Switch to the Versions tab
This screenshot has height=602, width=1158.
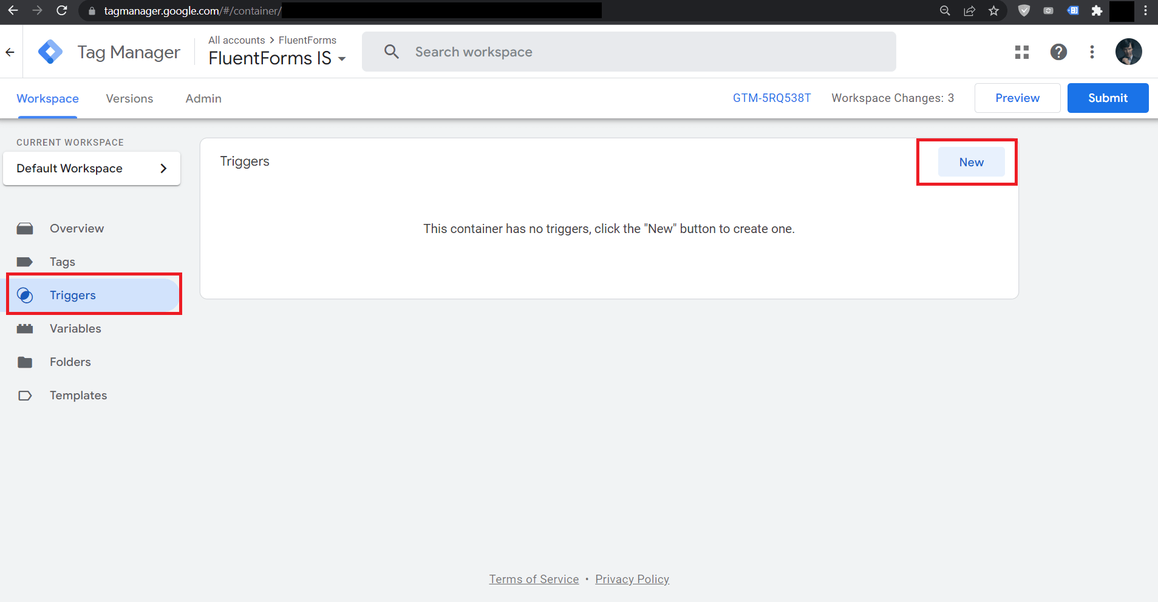click(x=129, y=98)
